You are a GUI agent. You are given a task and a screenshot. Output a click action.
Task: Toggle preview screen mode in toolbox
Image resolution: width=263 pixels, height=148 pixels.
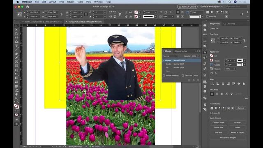tap(16, 124)
